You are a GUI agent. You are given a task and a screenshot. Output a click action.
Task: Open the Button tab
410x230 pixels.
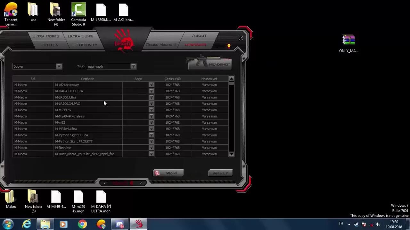pos(50,45)
